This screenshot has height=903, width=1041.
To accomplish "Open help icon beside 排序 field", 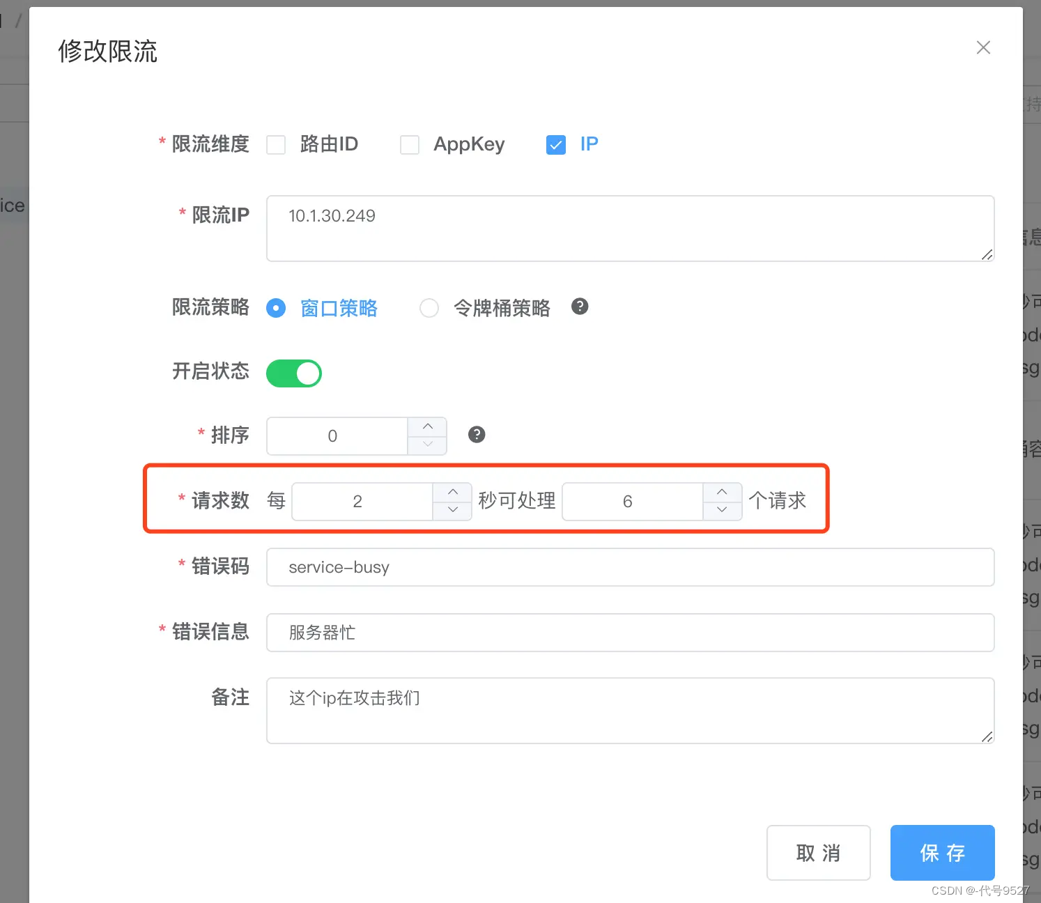I will (x=477, y=434).
